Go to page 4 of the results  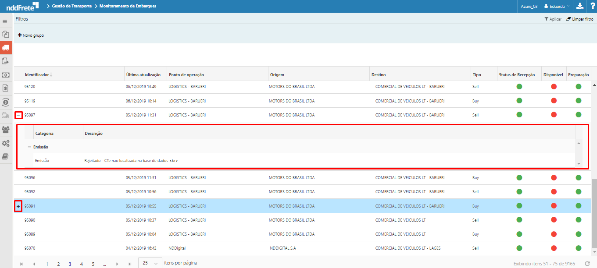click(81, 264)
